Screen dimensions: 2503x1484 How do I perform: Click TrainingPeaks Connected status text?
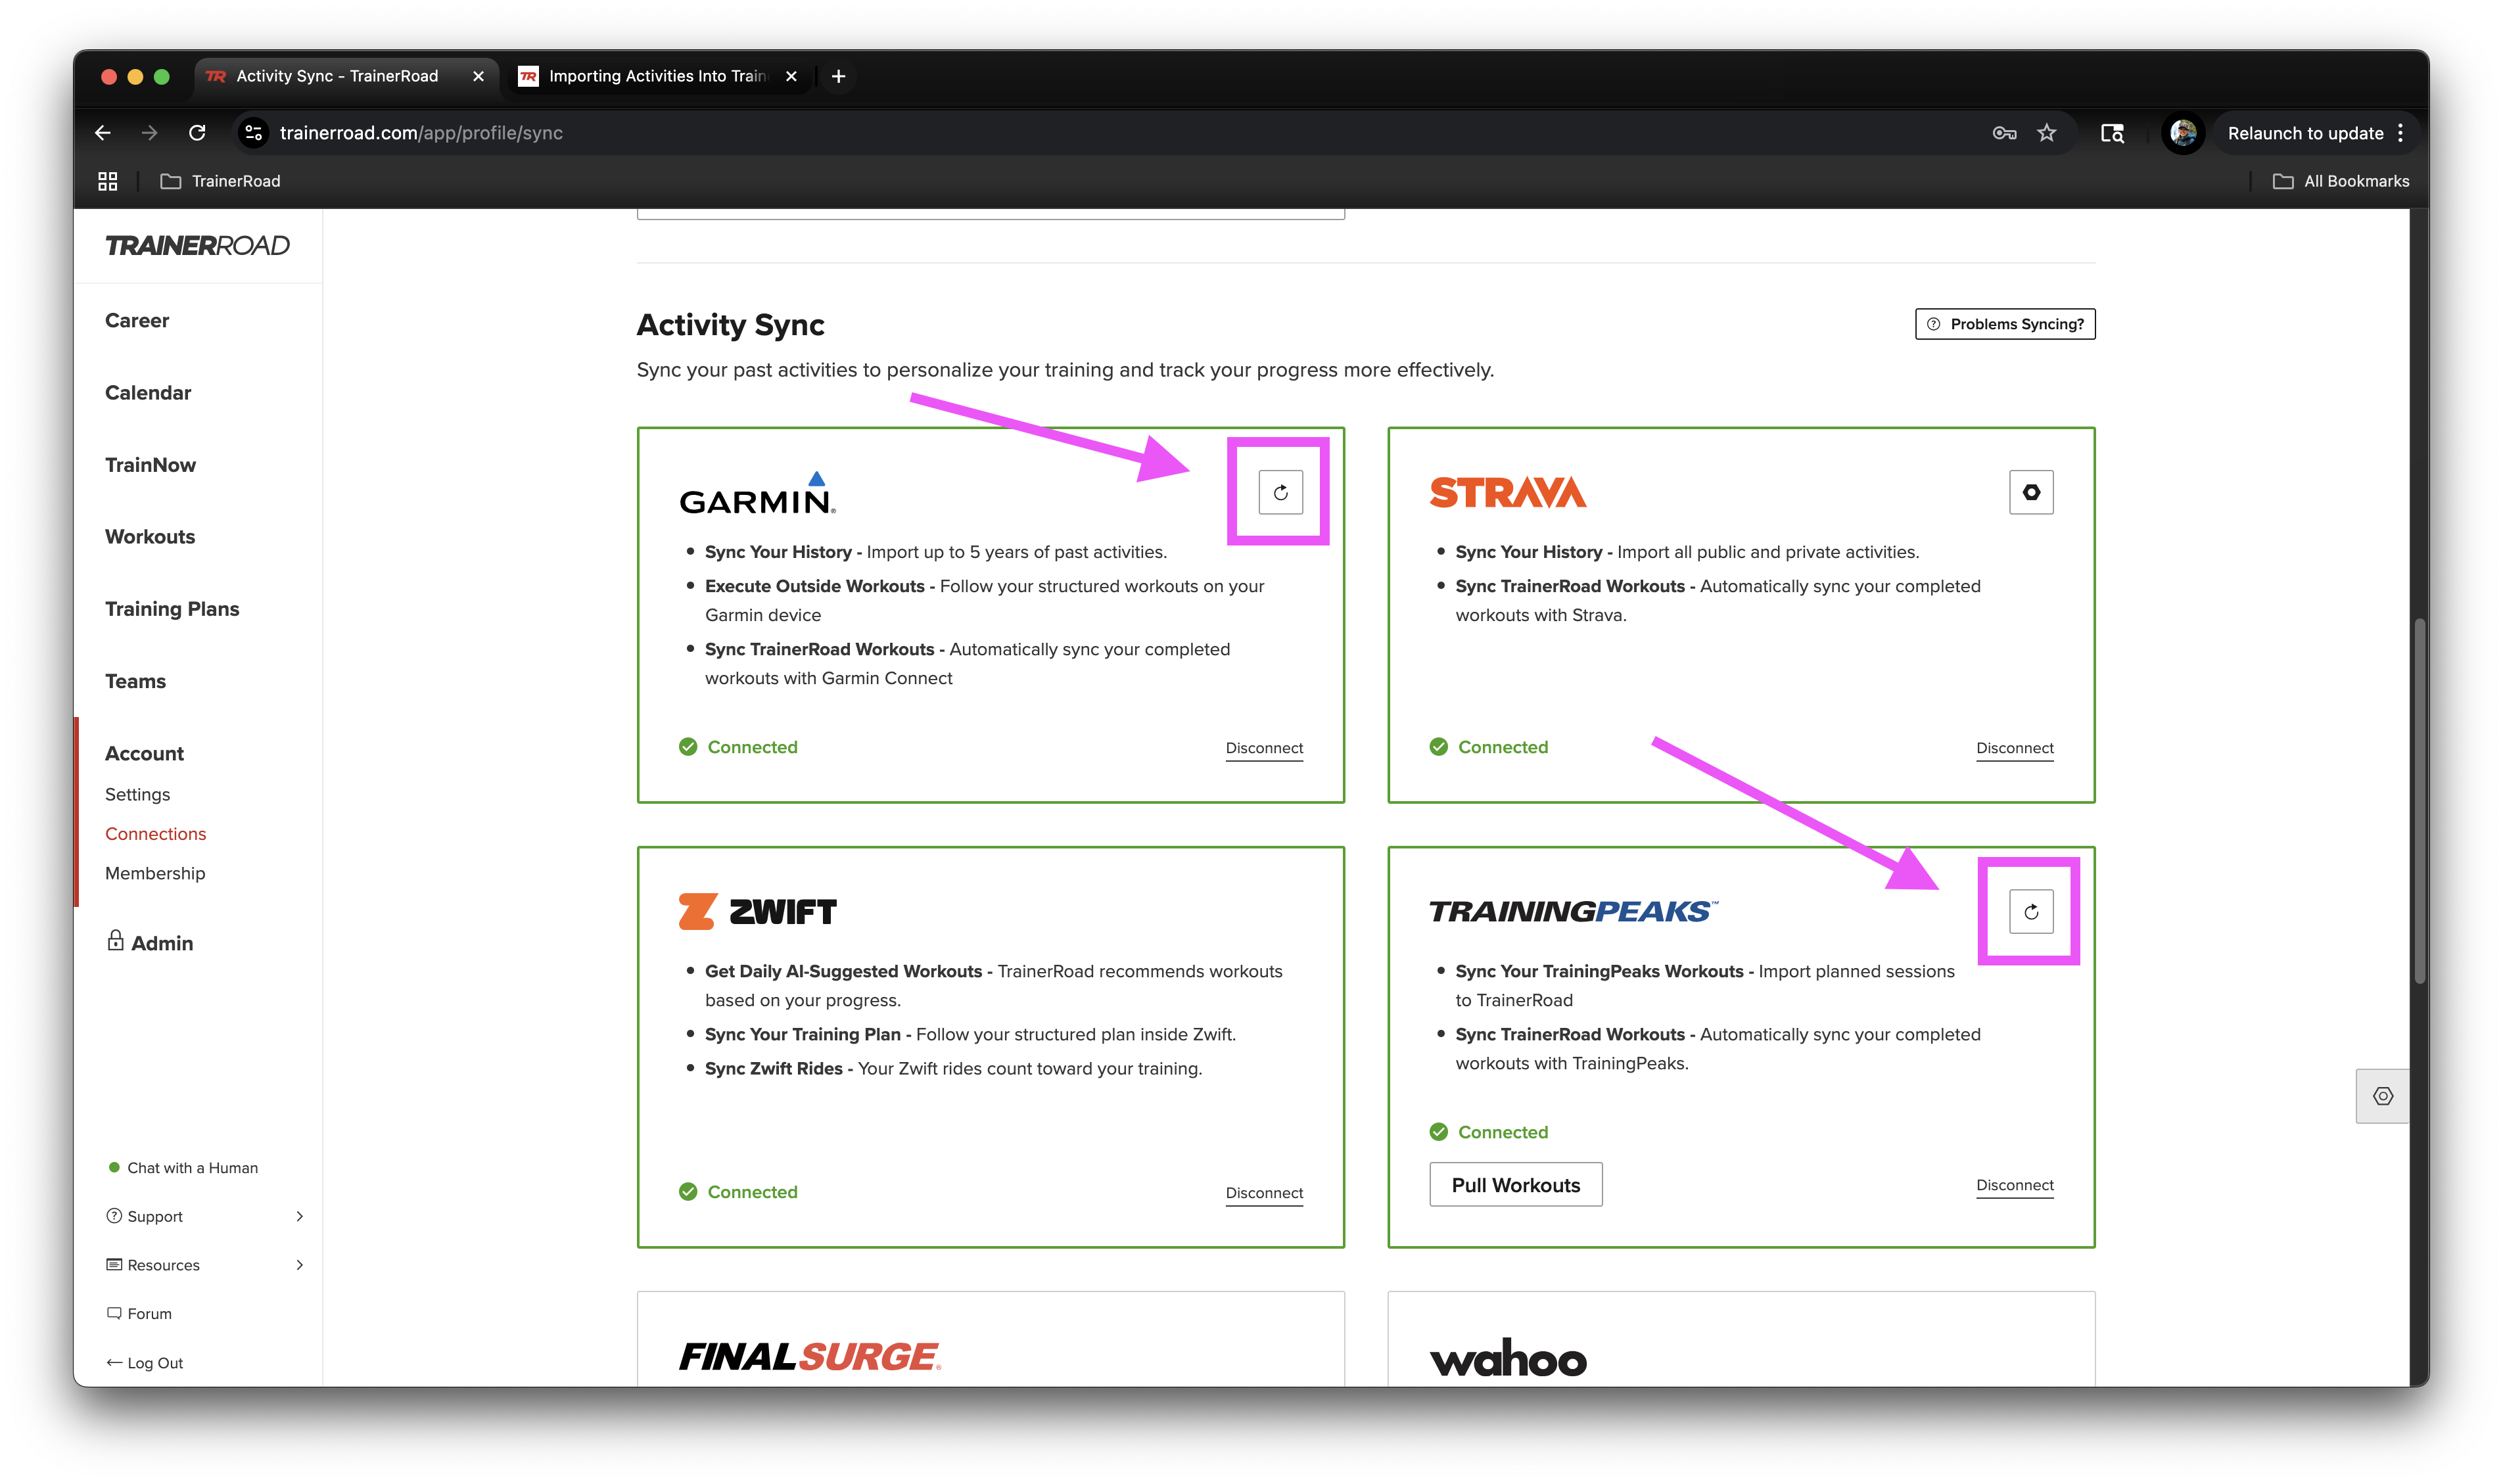pos(1502,1132)
